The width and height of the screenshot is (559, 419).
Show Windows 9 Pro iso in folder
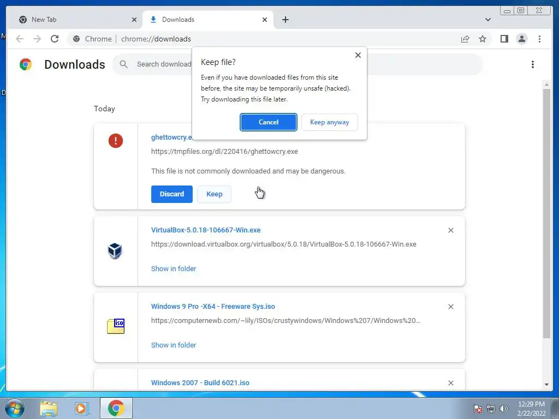click(174, 345)
